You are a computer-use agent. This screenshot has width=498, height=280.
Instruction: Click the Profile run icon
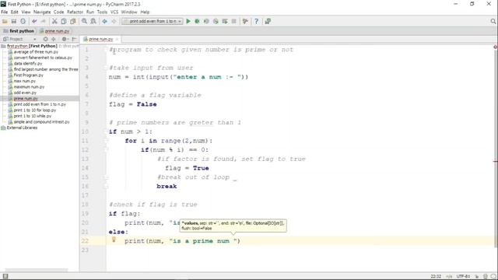[216, 21]
